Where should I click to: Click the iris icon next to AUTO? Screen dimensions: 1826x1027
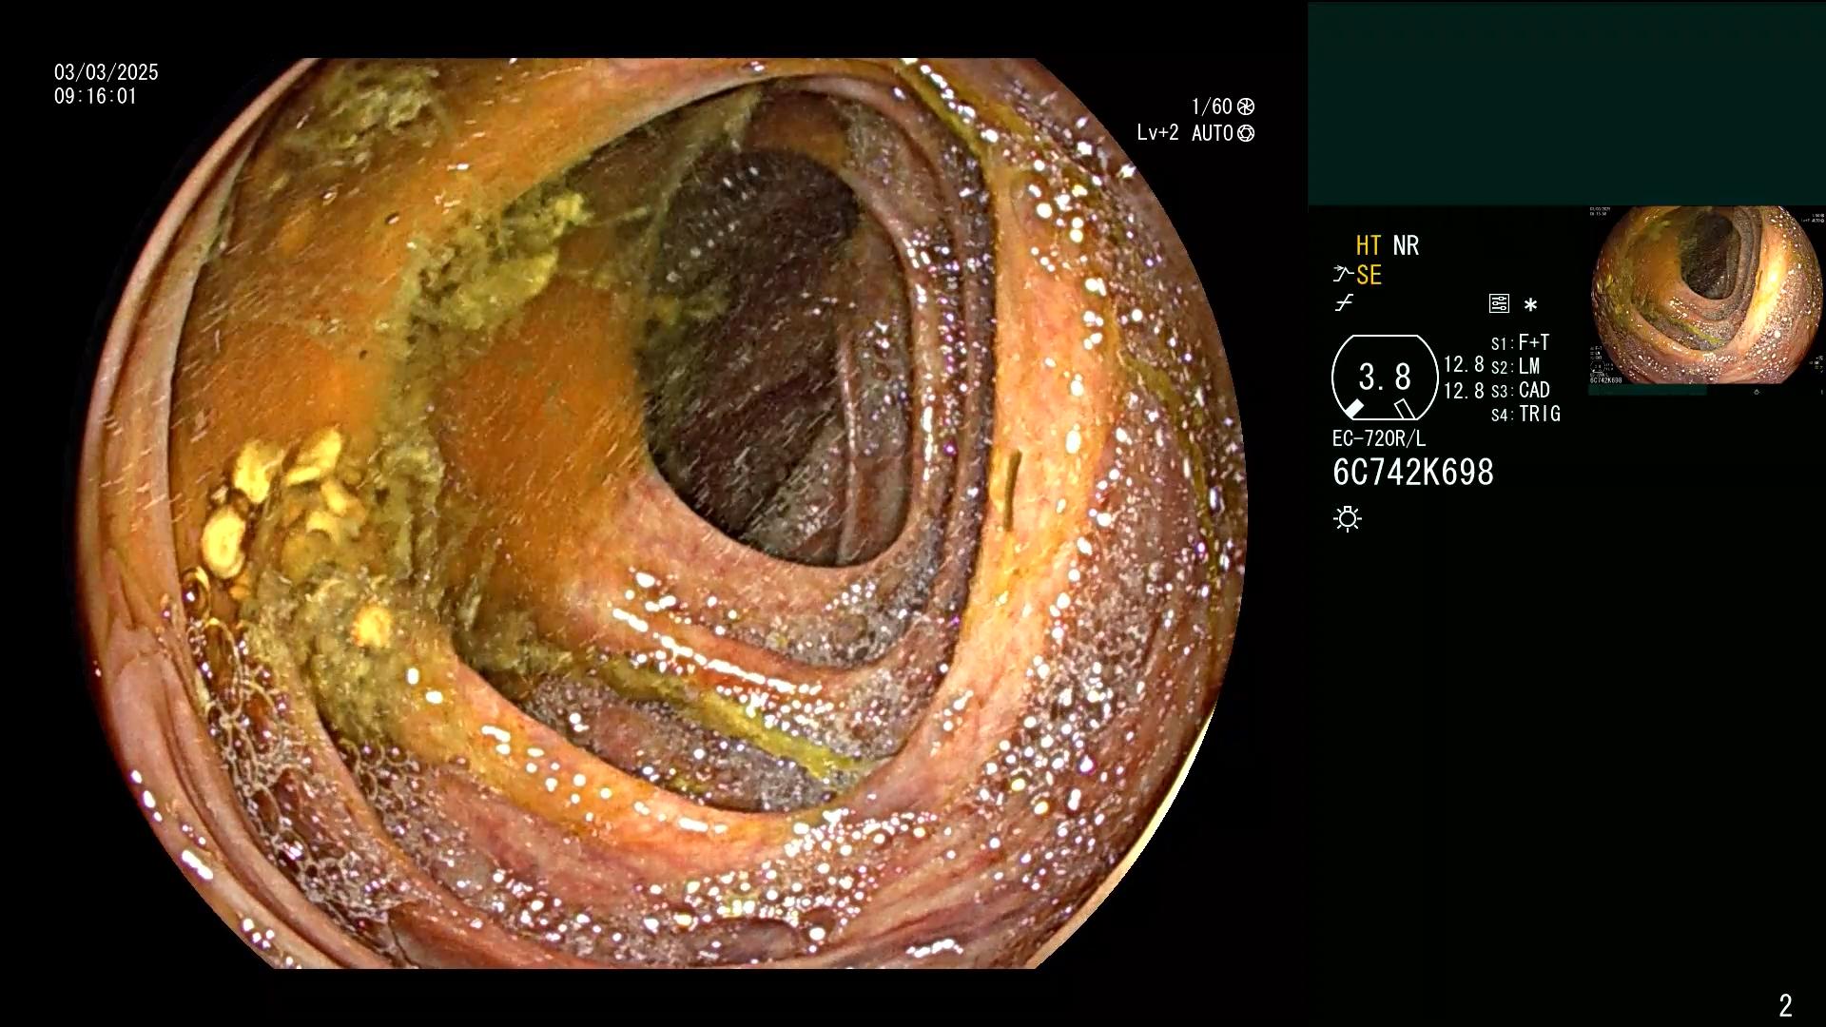(1246, 133)
